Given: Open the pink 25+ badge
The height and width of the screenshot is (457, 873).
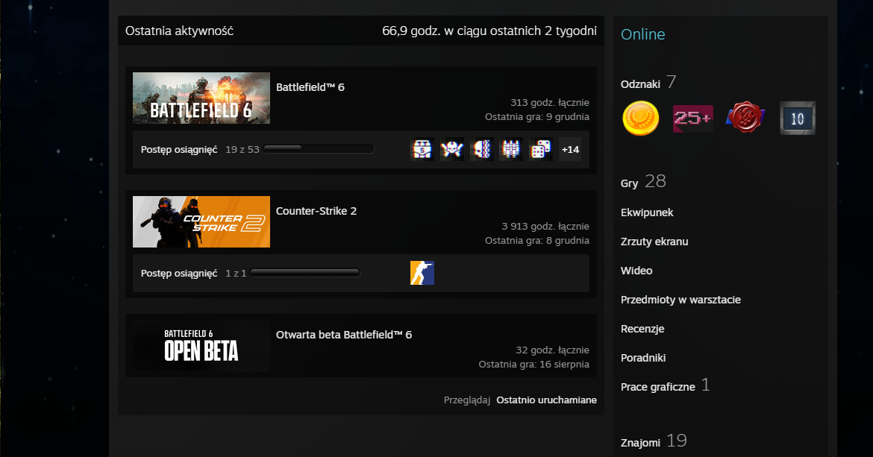Looking at the screenshot, I should click(692, 119).
